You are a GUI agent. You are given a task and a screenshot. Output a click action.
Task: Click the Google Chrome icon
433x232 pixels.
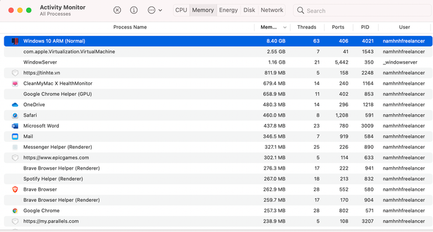pyautogui.click(x=15, y=210)
